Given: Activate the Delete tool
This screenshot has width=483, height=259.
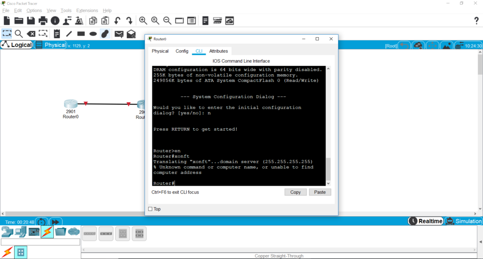Looking at the screenshot, I should [31, 33].
